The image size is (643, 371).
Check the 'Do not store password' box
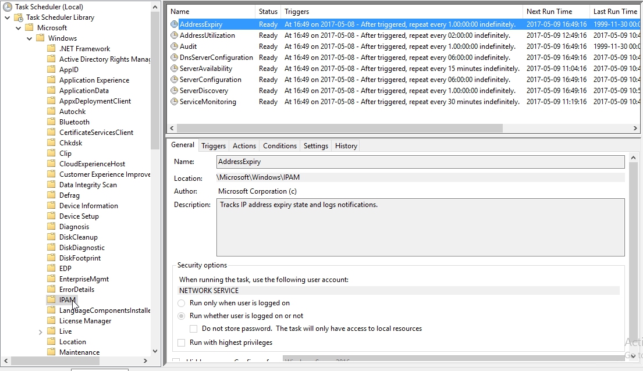pos(194,329)
